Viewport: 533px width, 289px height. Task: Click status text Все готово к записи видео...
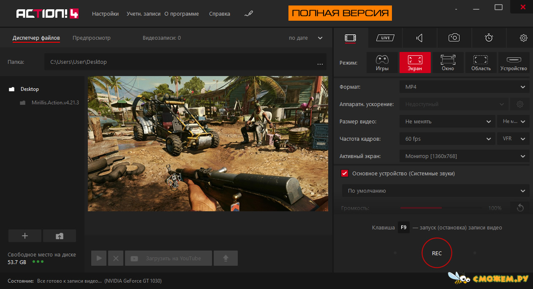(69, 281)
